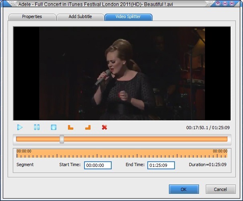Click the window title text
The height and width of the screenshot is (201, 243).
95,4
